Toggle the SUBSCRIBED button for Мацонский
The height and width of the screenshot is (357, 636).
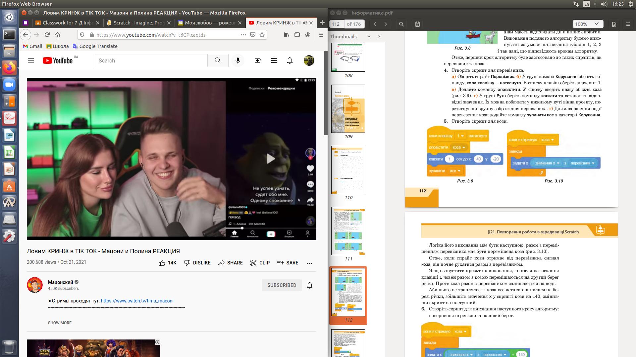282,285
